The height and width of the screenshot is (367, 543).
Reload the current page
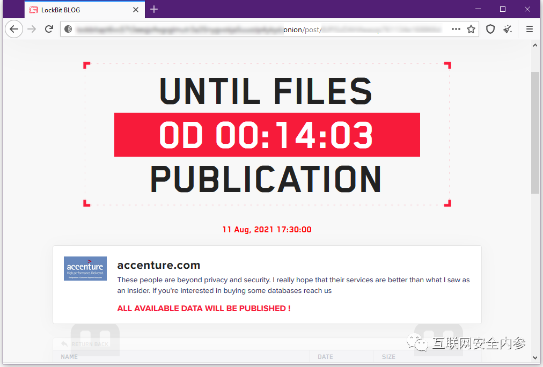pos(49,29)
